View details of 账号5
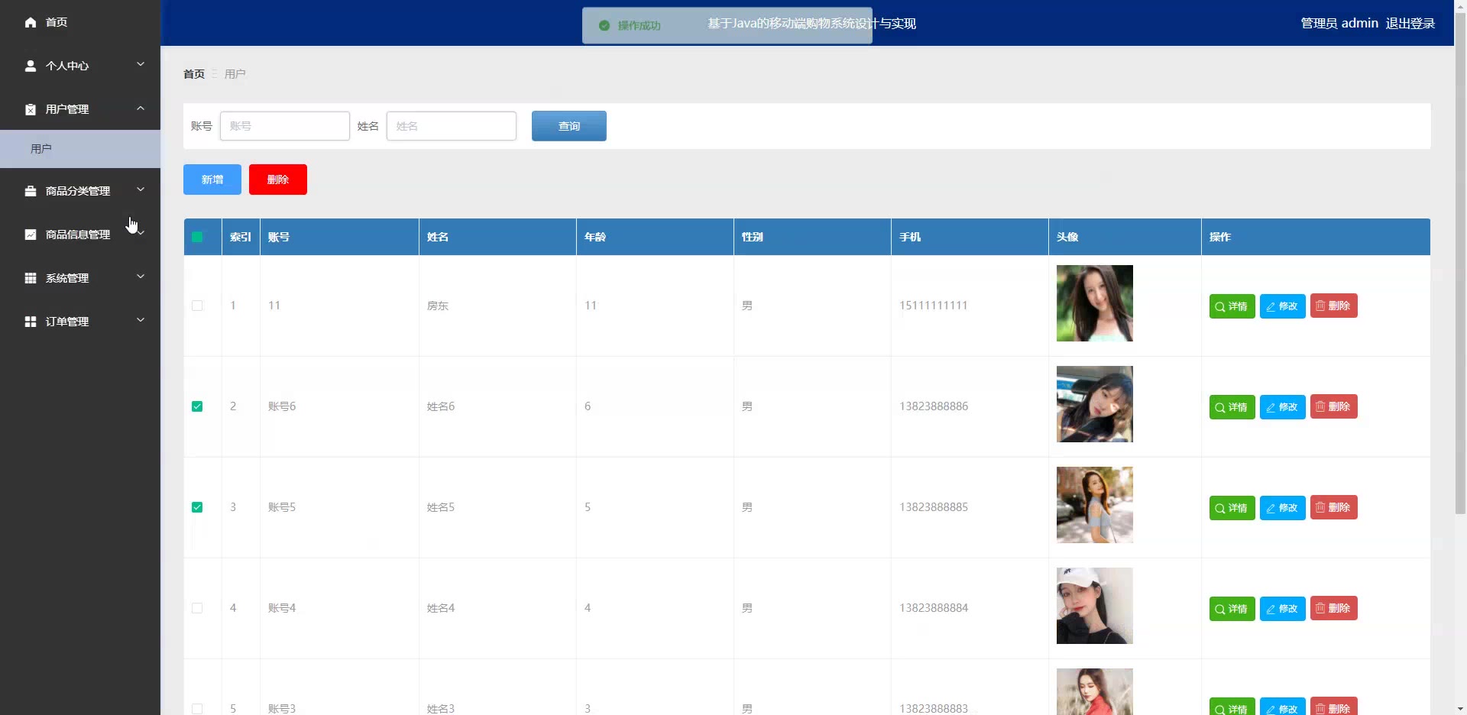This screenshot has height=715, width=1467. pyautogui.click(x=1232, y=508)
